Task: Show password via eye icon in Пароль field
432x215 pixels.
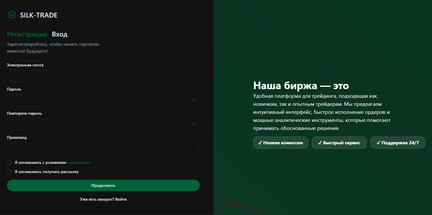Action: point(194,100)
